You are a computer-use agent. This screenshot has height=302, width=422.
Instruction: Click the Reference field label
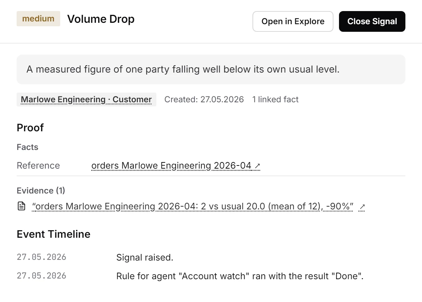click(x=38, y=166)
